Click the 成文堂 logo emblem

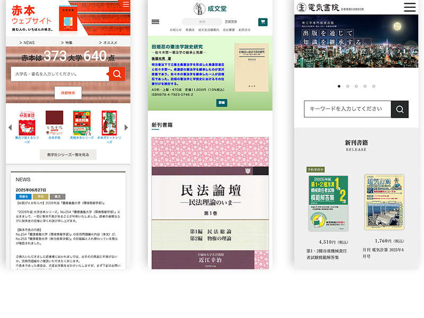(x=200, y=8)
